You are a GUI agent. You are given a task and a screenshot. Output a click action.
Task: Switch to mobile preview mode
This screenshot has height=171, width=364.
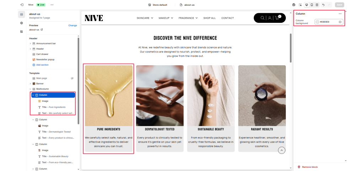point(312,5)
